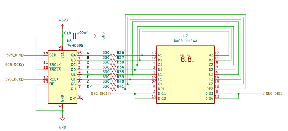Select the net label A above the QA wire
The image size is (288, 131).
pos(88,53)
